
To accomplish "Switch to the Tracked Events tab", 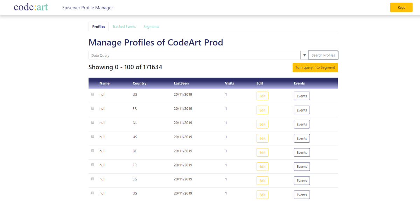I will (x=124, y=27).
